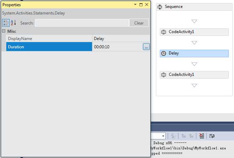Click the Sequence activity icon
234x158 pixels.
[160, 7]
